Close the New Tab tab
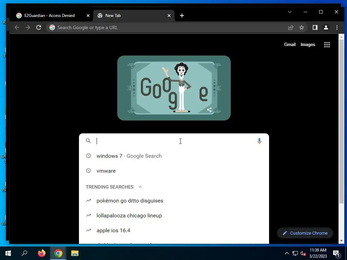 point(169,16)
